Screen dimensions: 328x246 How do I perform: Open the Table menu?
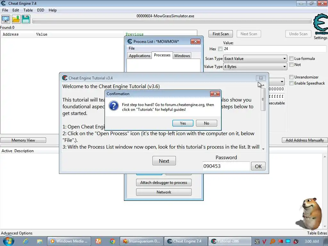coord(28,10)
